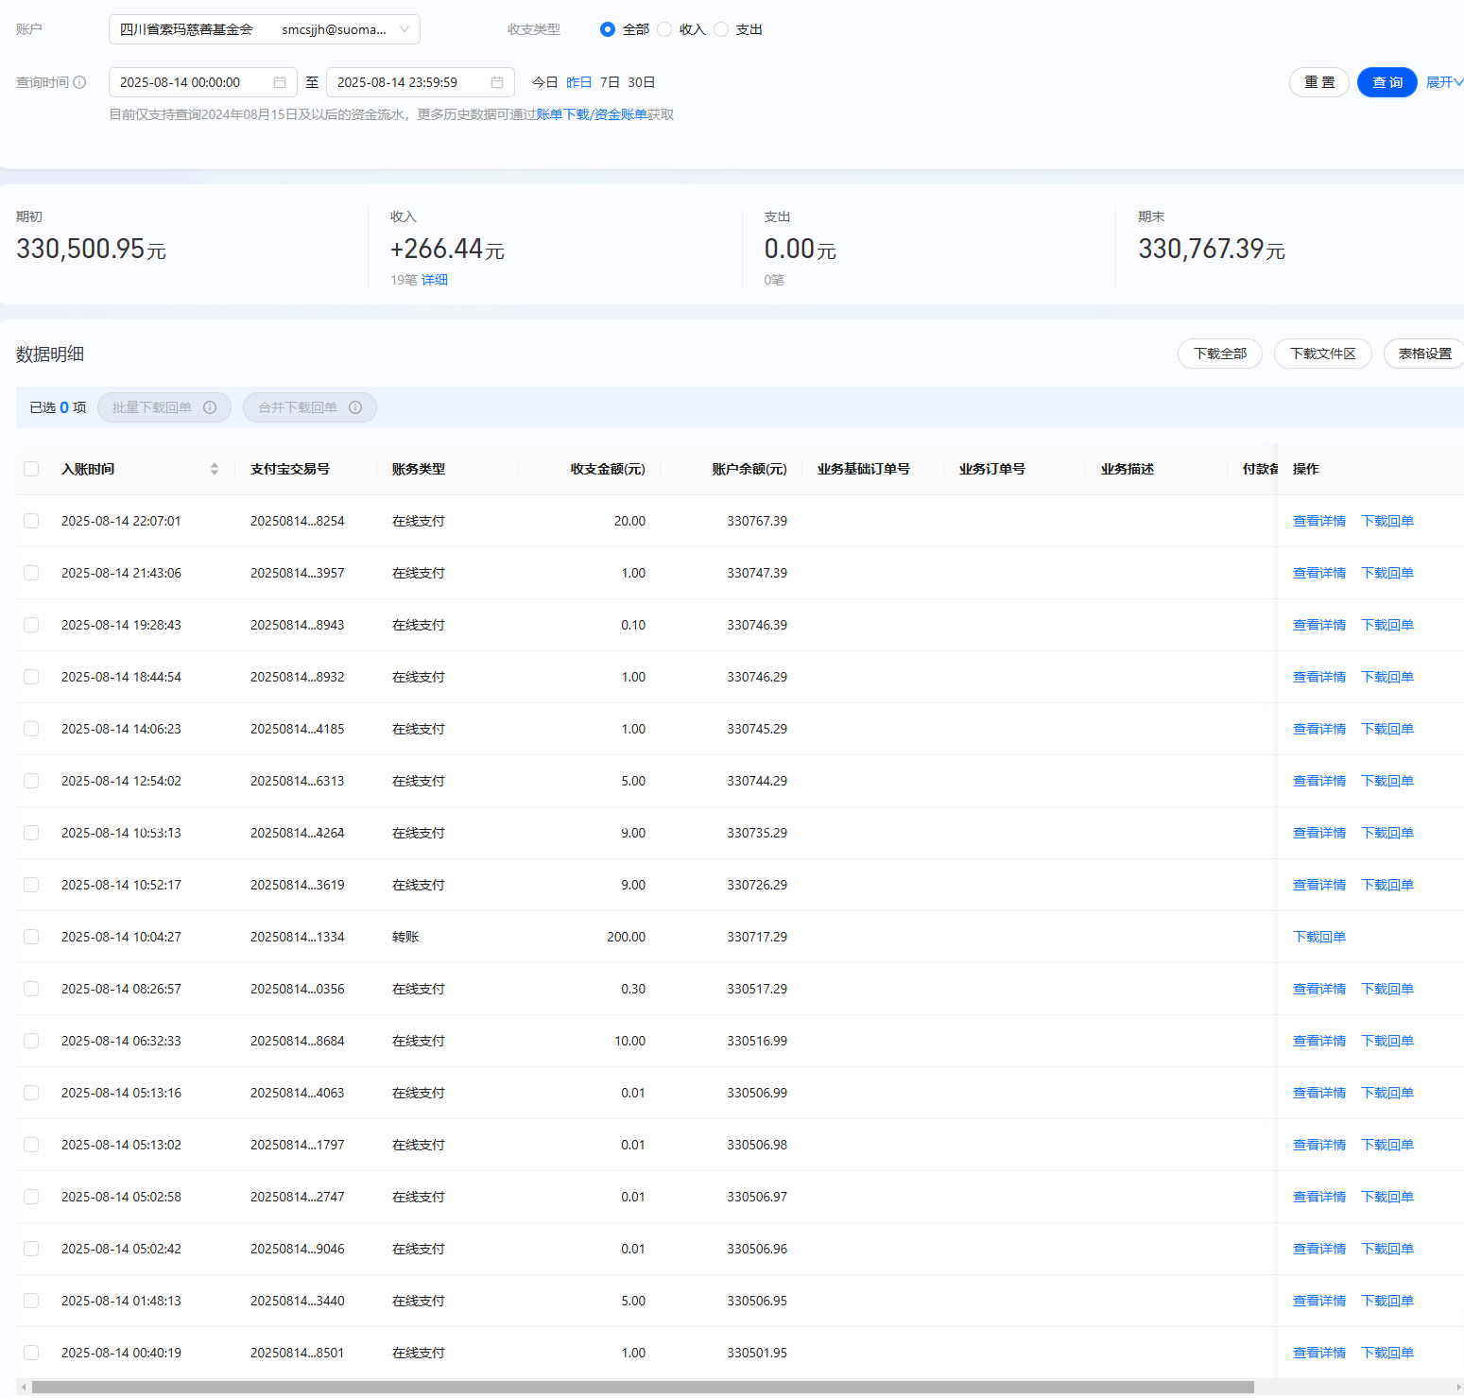Select the 昨日 quick range option
This screenshot has height=1398, width=1464.
pyautogui.click(x=578, y=82)
